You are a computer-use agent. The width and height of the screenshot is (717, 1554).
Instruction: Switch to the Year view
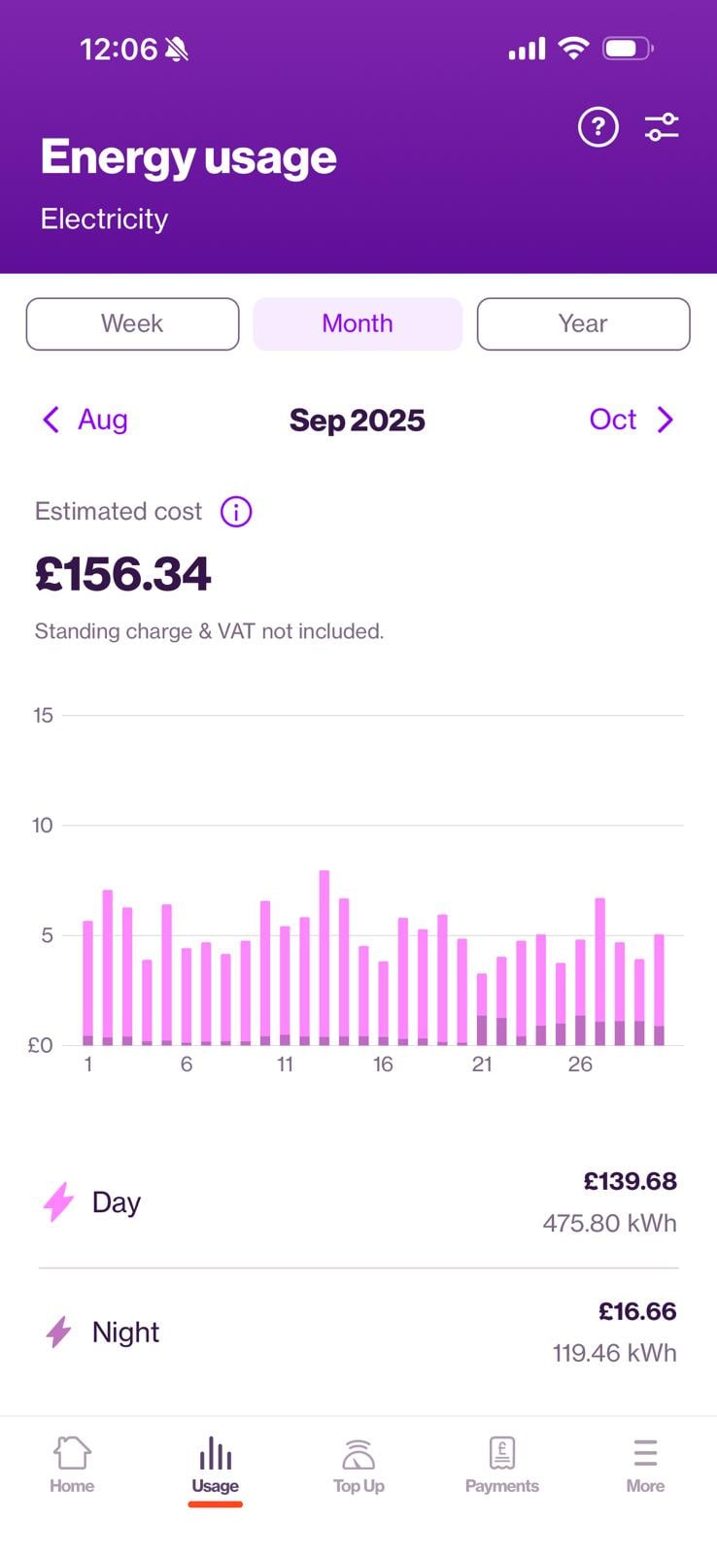pos(583,323)
